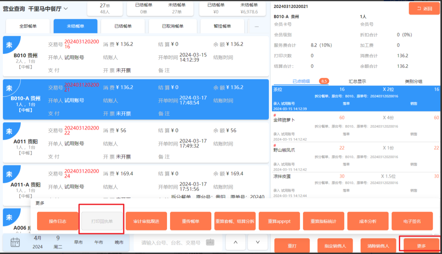Select the A011 贵阳 order row
Image resolution: width=442 pixels, height=254 pixels.
(x=136, y=143)
